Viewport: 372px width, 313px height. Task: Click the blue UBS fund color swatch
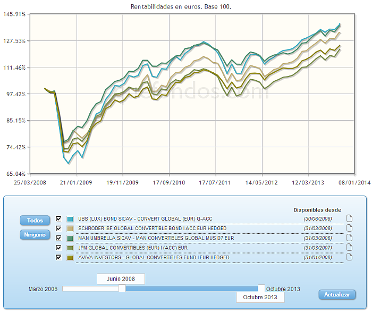point(70,219)
